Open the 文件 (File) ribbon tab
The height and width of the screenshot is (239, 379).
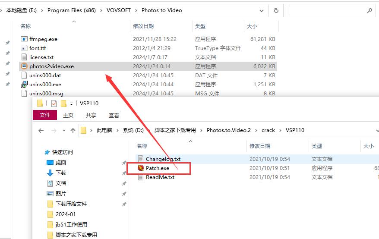click(45, 115)
